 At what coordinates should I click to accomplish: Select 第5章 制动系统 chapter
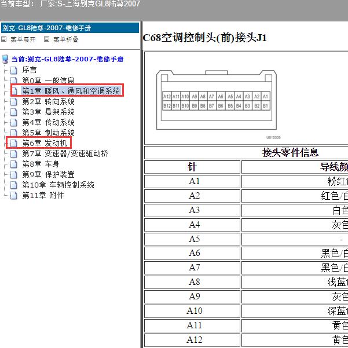pyautogui.click(x=49, y=133)
